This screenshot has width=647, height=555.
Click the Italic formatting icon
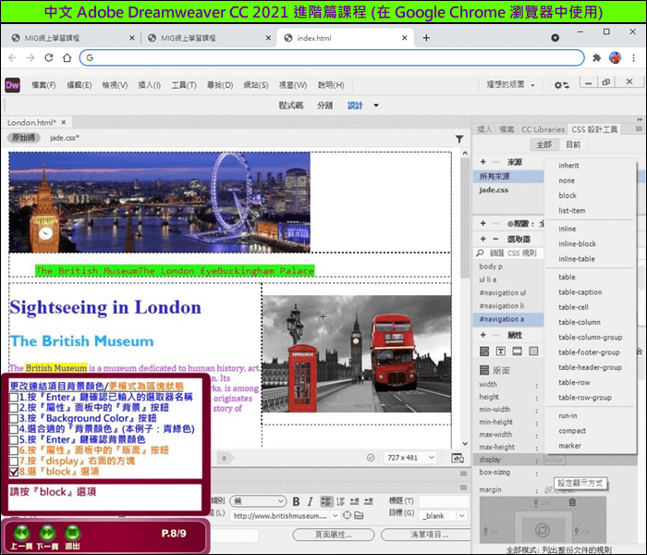(x=310, y=500)
